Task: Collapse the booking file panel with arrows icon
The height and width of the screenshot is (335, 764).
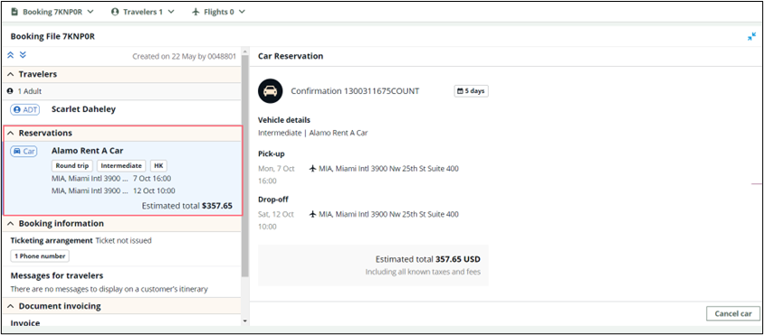Action: point(752,36)
